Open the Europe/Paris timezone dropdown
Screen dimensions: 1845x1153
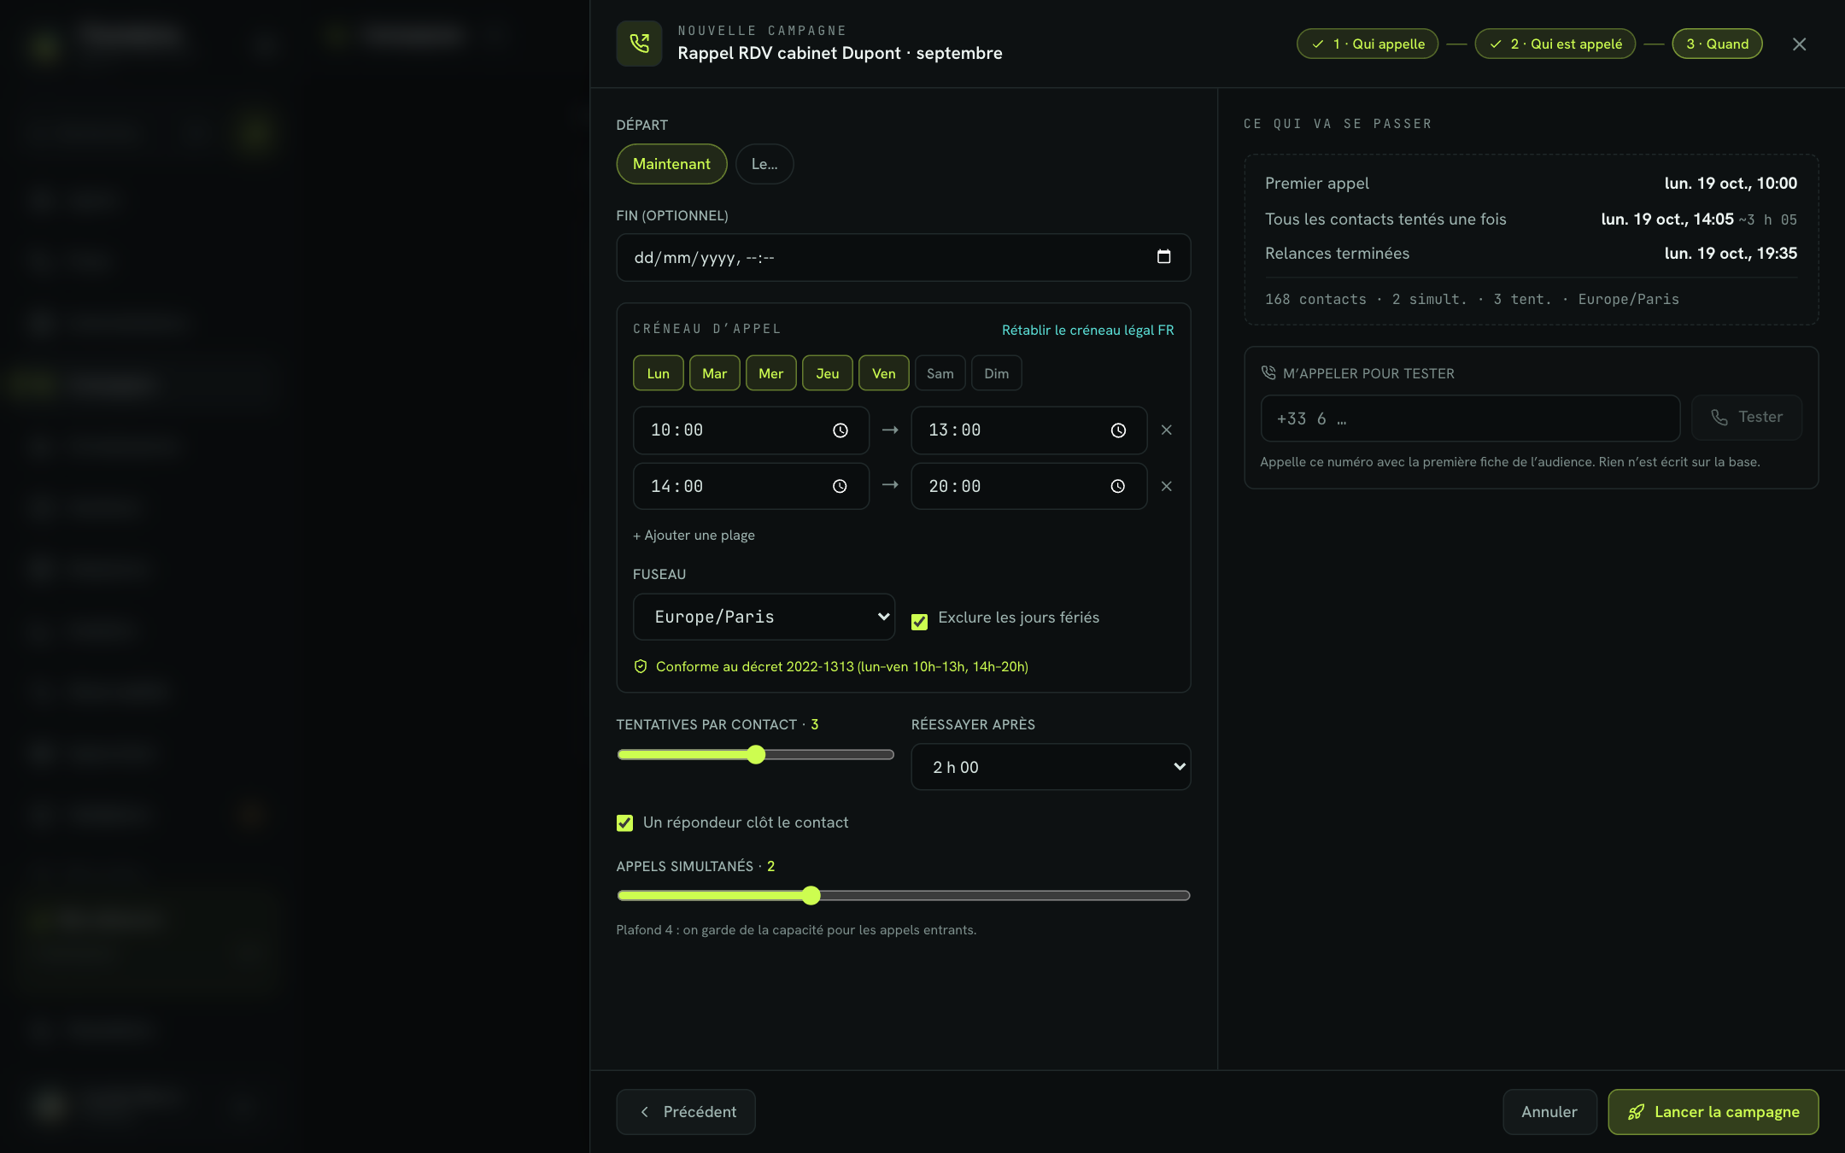(764, 617)
